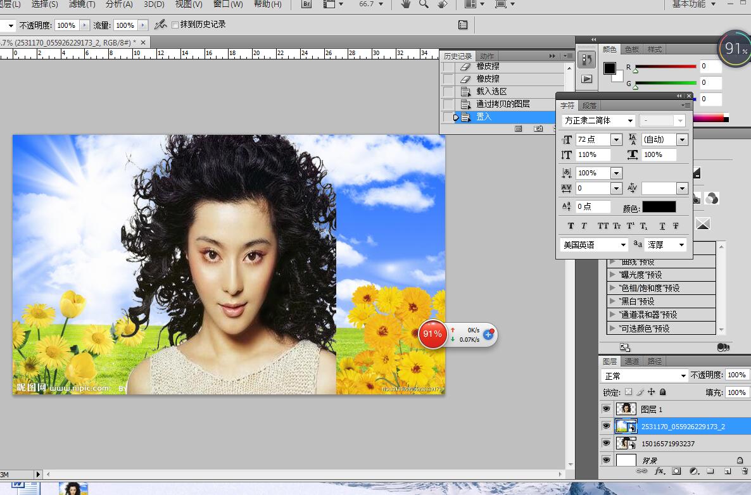Image resolution: width=751 pixels, height=495 pixels.
Task: Open the 滤镜(T) menu
Action: [82, 4]
